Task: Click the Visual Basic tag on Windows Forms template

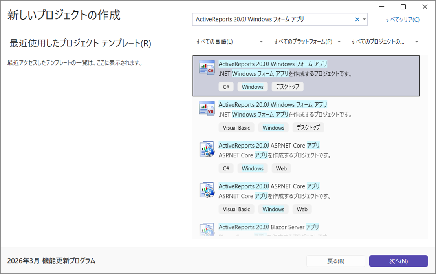Action: coord(236,128)
